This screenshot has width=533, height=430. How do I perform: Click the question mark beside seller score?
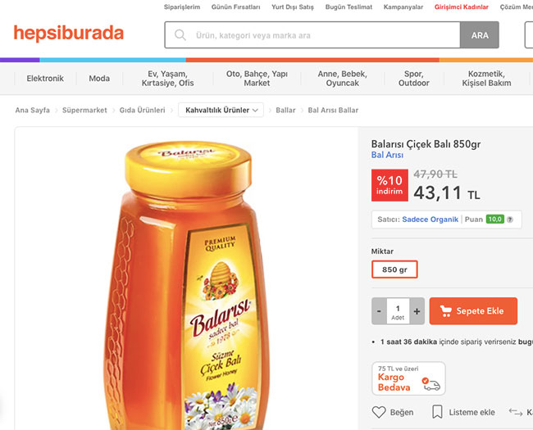tap(510, 220)
